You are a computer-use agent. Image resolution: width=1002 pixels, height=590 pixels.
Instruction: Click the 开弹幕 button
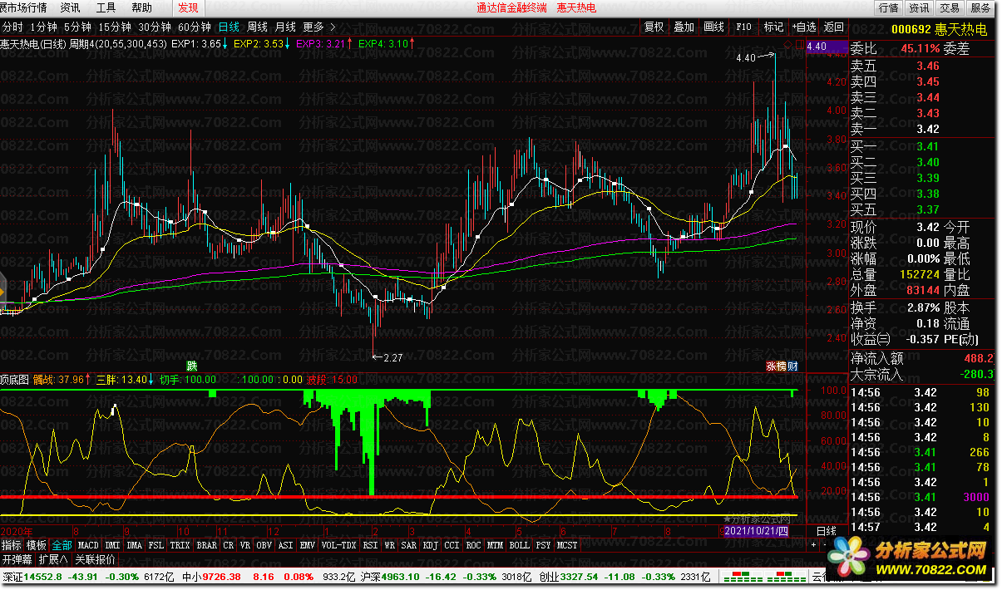click(17, 559)
